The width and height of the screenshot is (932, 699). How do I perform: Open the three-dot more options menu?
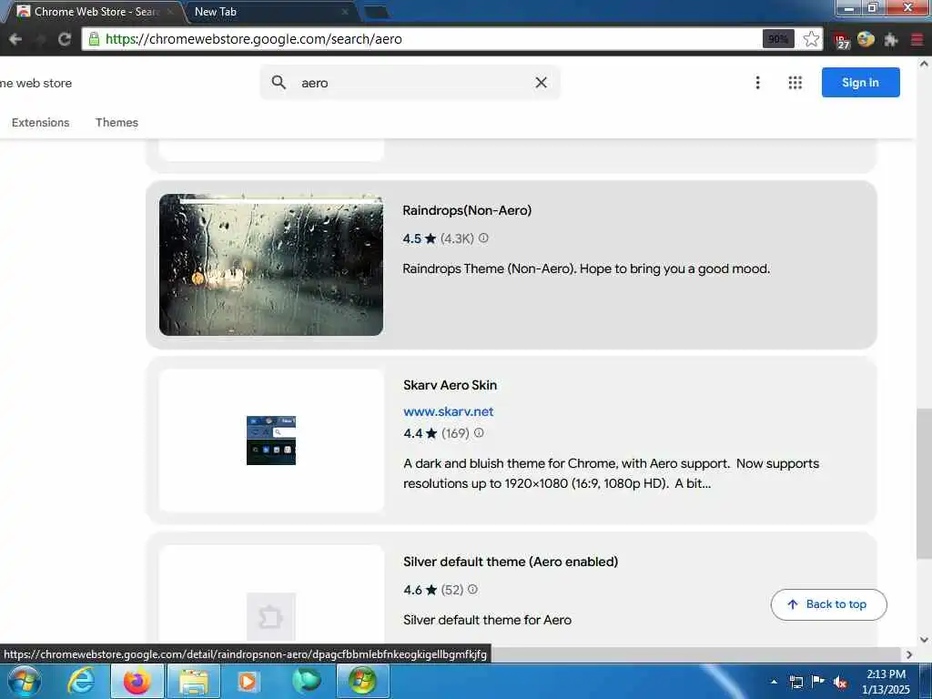coord(757,83)
